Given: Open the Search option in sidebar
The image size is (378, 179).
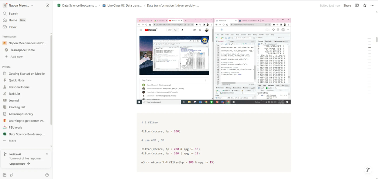Looking at the screenshot, I should [13, 14].
